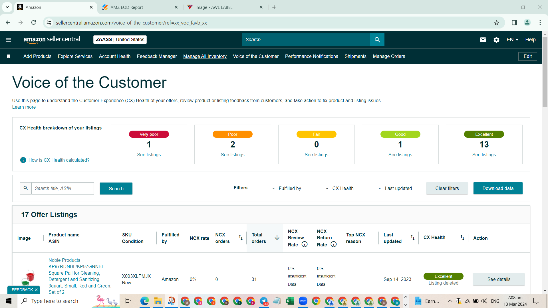This screenshot has height=308, width=548.
Task: Download the offer listings data
Action: [498, 188]
